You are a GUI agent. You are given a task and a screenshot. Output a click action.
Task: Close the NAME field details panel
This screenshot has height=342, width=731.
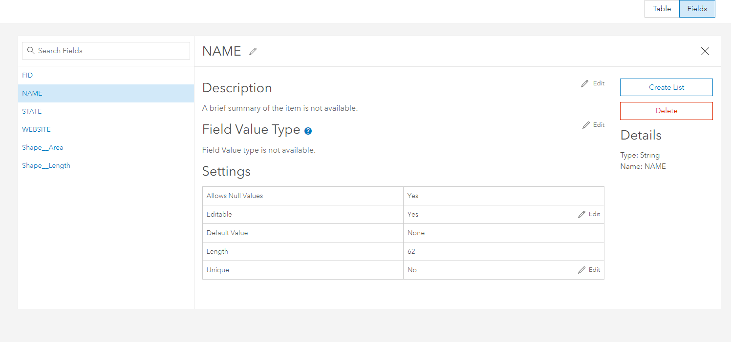(x=705, y=51)
